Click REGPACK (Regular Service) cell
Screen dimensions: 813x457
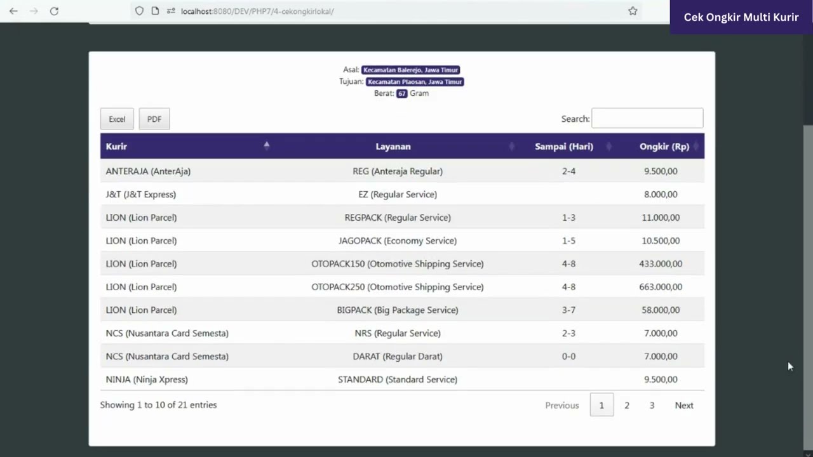pos(398,217)
